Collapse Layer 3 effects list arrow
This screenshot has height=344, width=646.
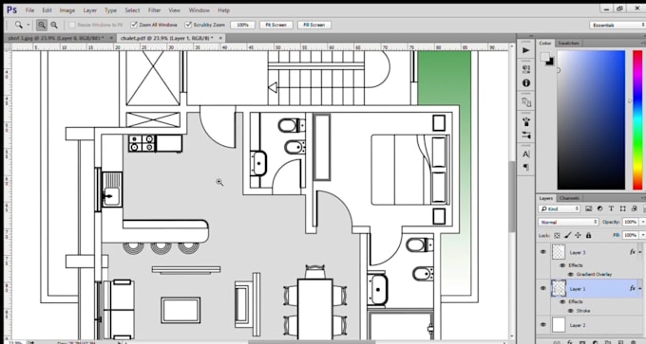(x=640, y=252)
